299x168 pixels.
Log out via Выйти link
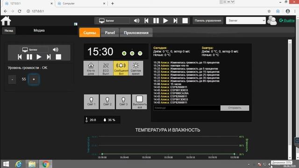[x=287, y=21]
